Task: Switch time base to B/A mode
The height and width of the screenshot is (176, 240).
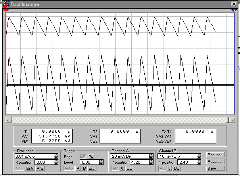Action: pyautogui.click(x=30, y=168)
